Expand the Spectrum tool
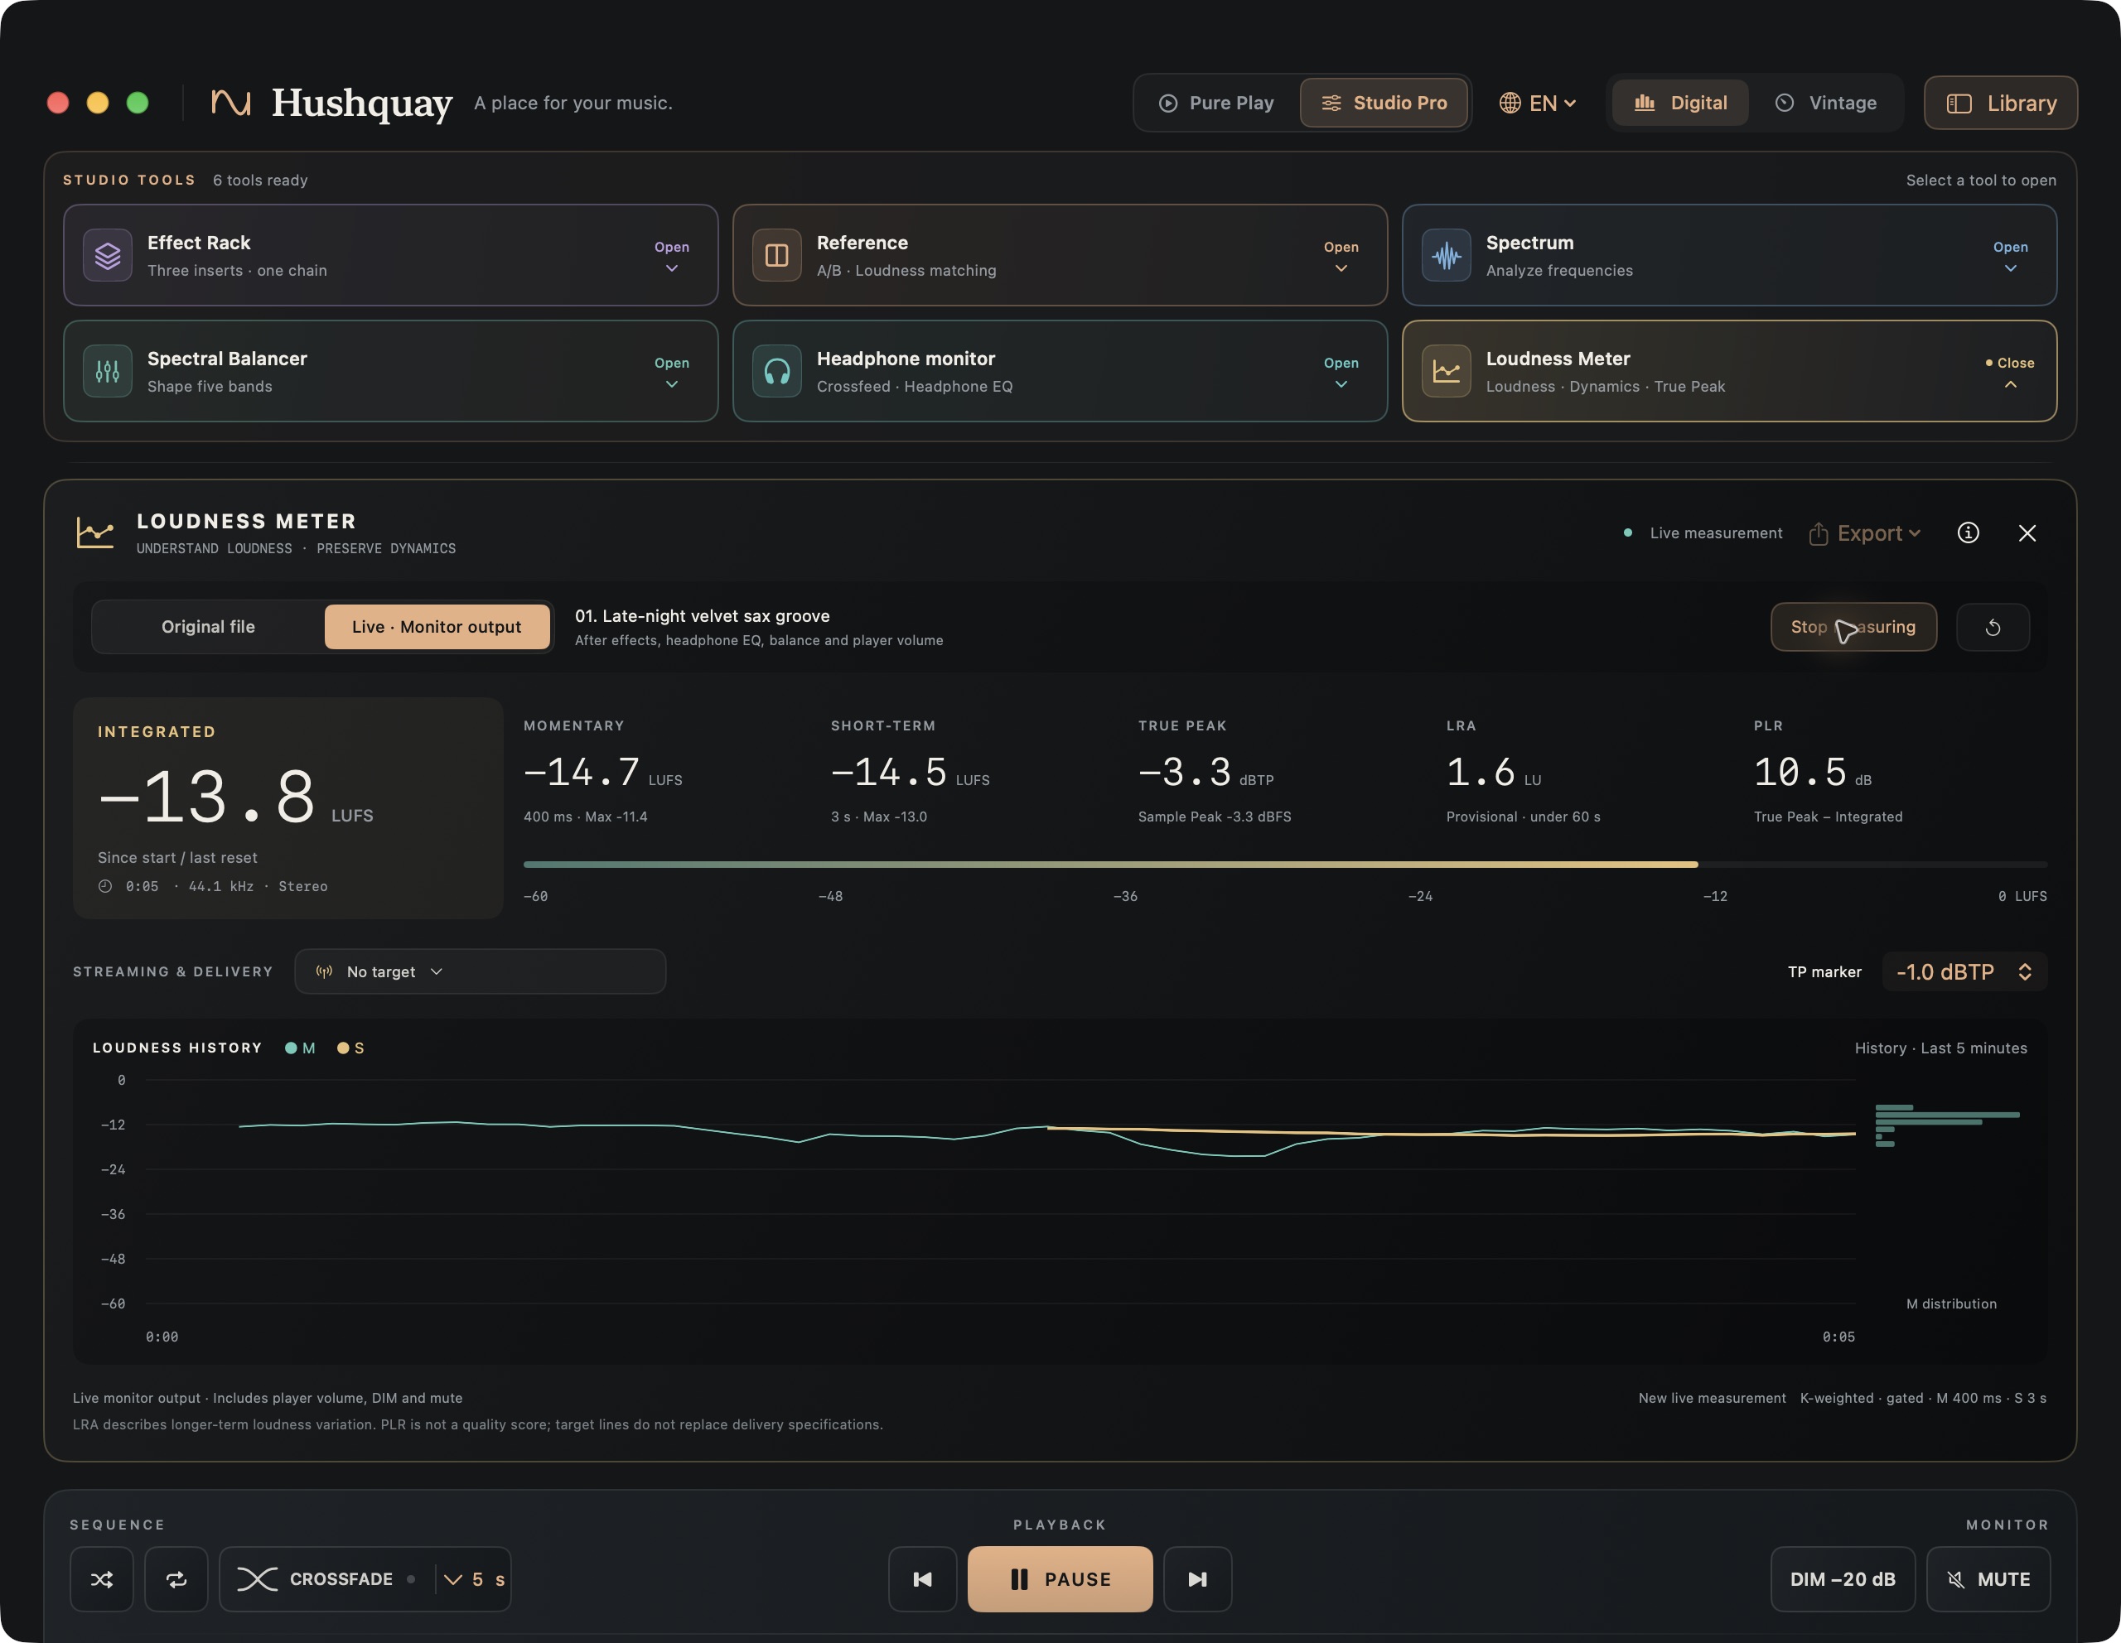 point(2010,256)
